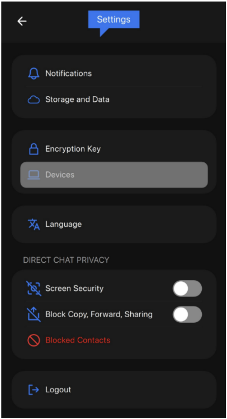Image resolution: width=227 pixels, height=419 pixels.
Task: Click the red Blocked Contacts prohibition icon
Action: 34,340
